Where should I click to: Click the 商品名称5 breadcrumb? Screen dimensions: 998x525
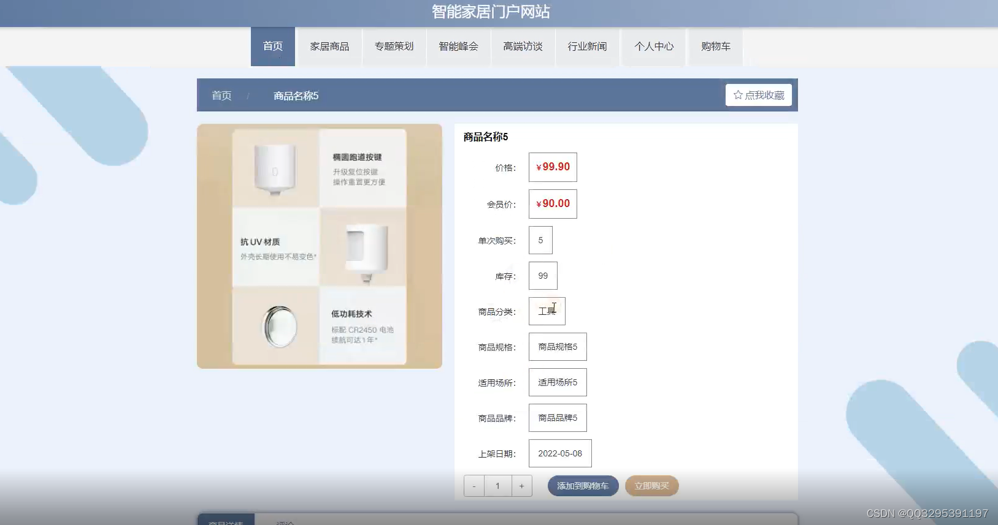[296, 96]
